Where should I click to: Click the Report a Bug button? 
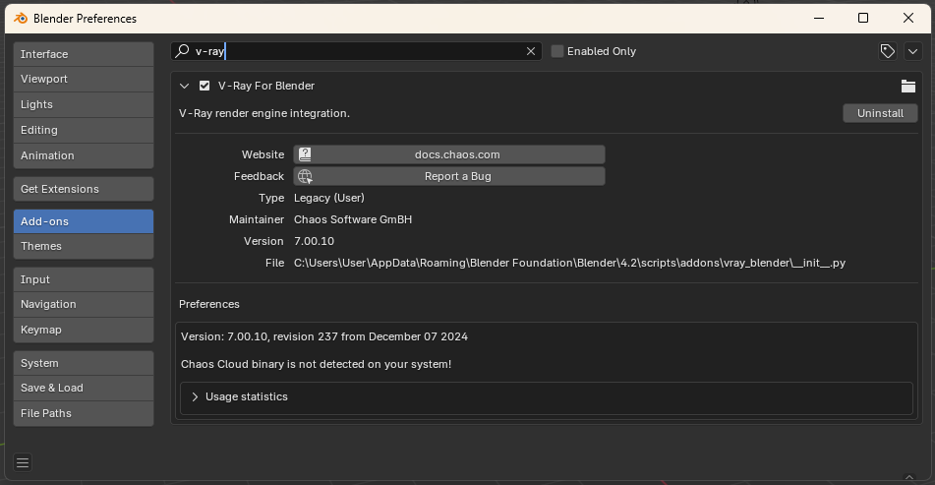pos(449,176)
